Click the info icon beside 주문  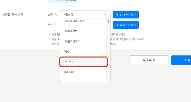point(56,25)
